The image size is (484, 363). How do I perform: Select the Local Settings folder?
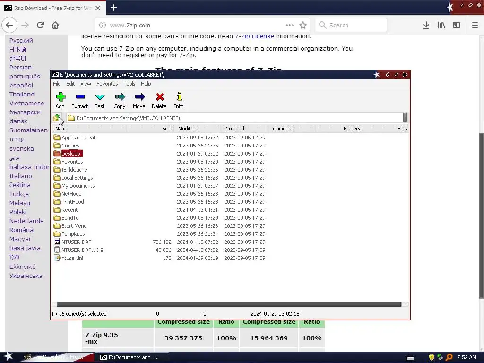(73, 178)
